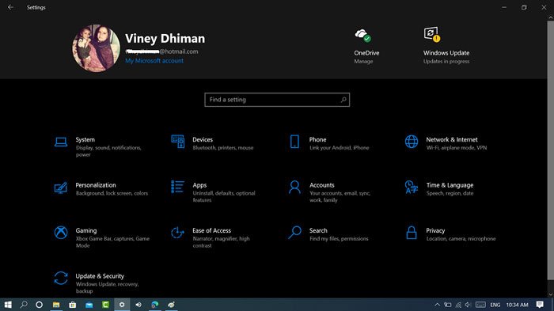Click the Personalization category title
This screenshot has width=554, height=311.
[96, 185]
